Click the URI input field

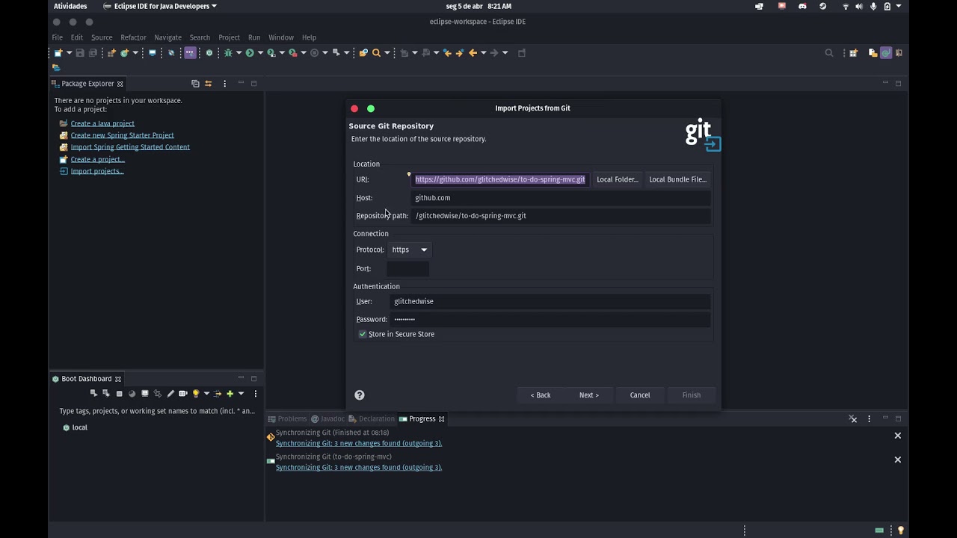(x=500, y=179)
